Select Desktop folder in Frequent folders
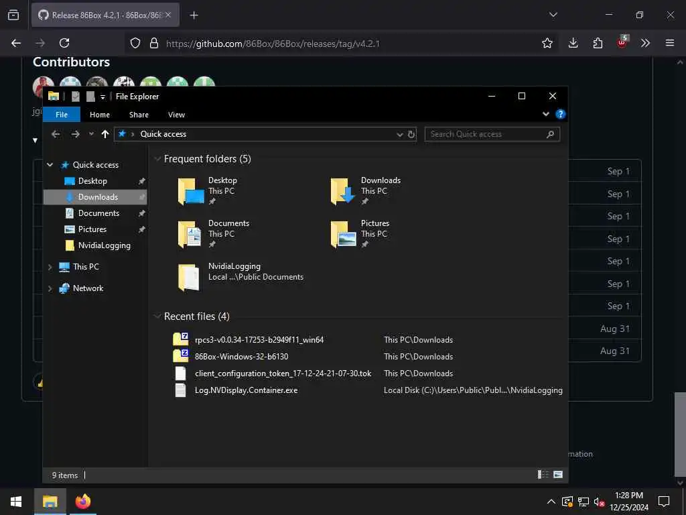Screen dimensions: 686x515 [208, 191]
